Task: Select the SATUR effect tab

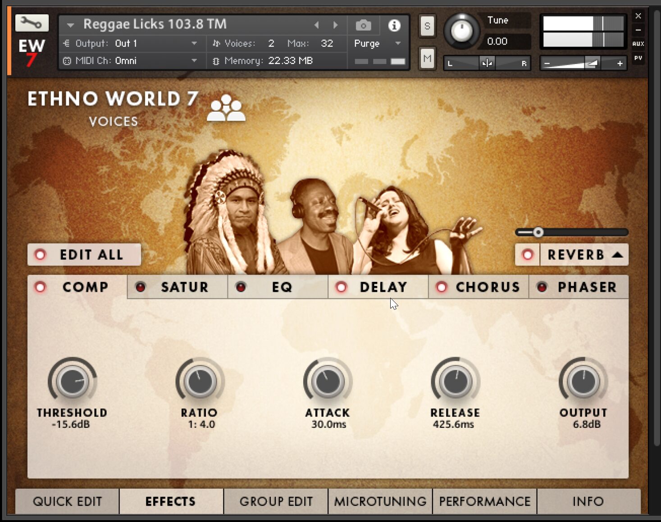Action: (x=178, y=287)
